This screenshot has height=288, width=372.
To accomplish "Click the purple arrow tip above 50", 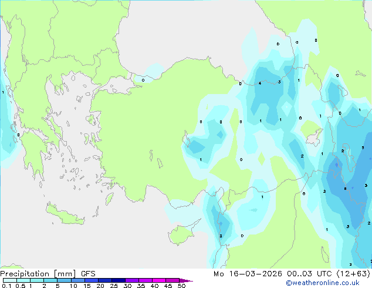I will [x=186, y=280].
